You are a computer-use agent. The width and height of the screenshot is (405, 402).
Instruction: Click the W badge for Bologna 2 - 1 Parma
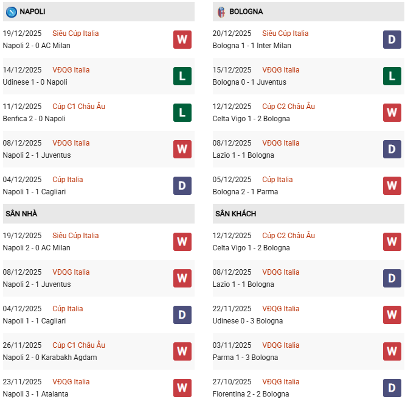pyautogui.click(x=392, y=186)
